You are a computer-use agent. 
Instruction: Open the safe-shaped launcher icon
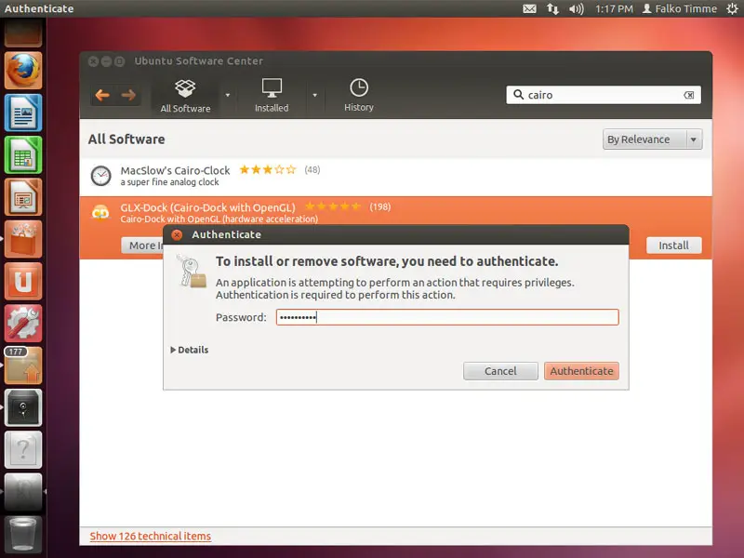[x=23, y=407]
